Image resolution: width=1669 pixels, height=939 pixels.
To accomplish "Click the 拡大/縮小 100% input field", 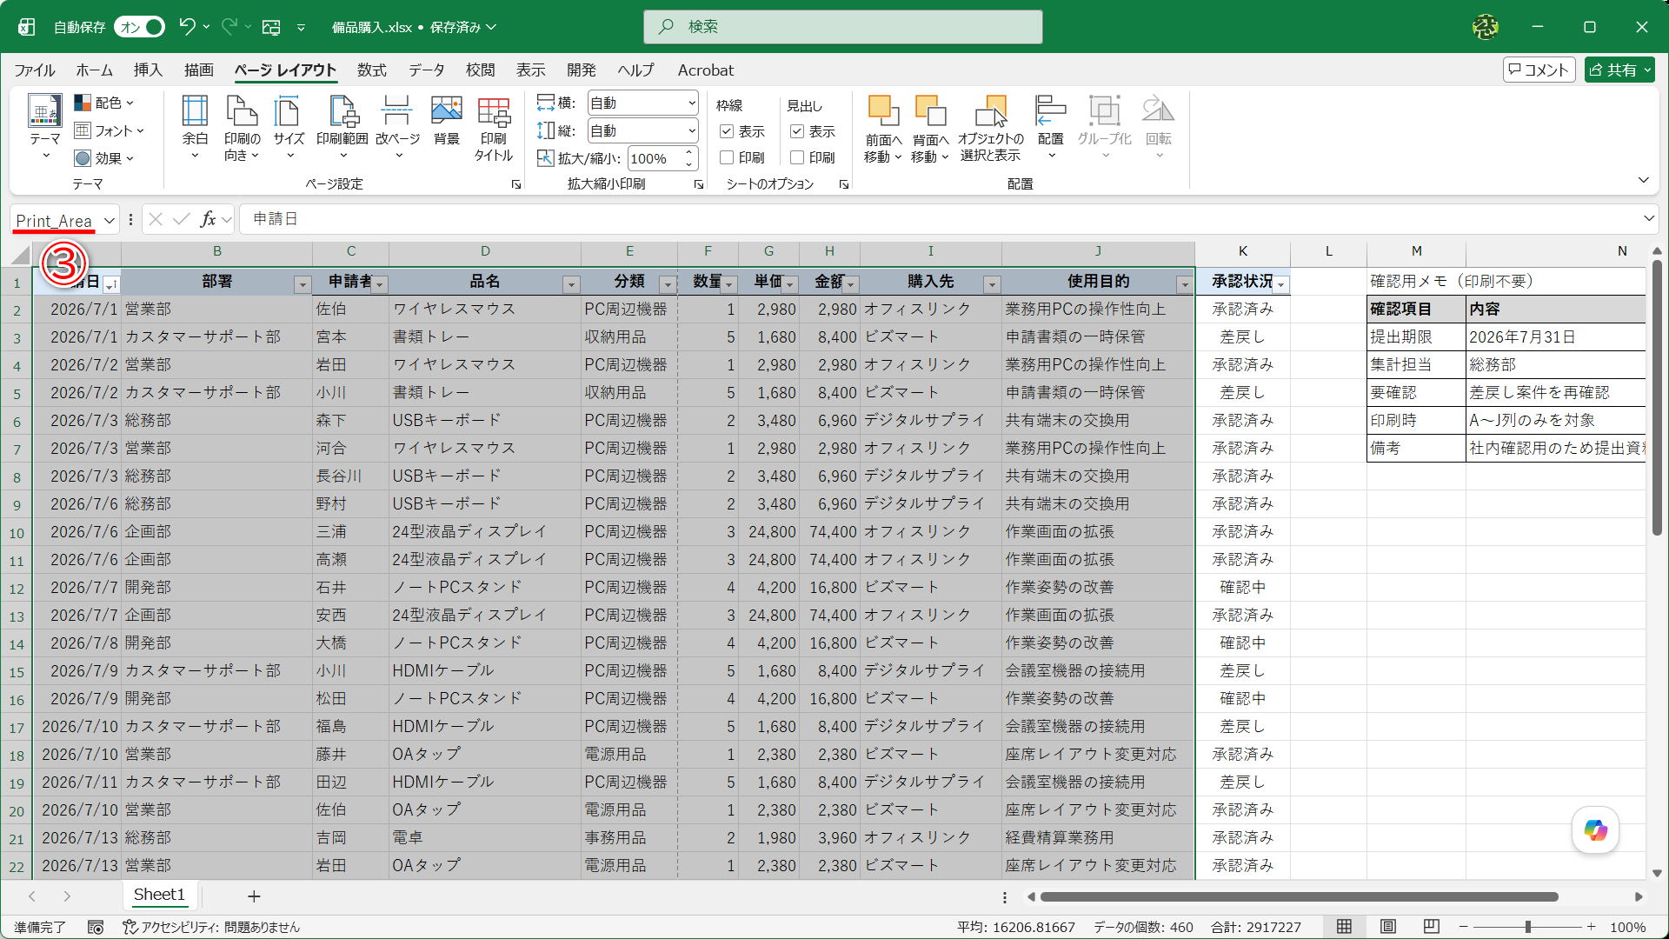I will click(654, 158).
